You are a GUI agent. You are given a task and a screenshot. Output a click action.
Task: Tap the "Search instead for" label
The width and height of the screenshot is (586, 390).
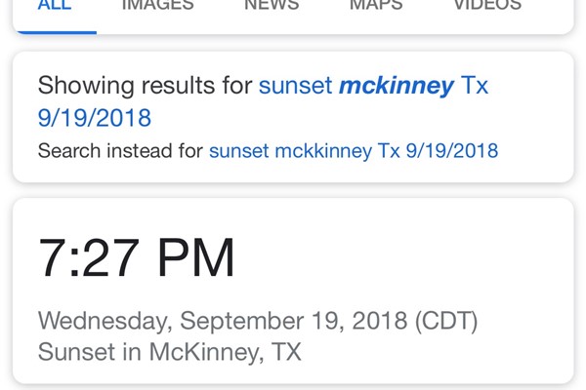coord(120,151)
